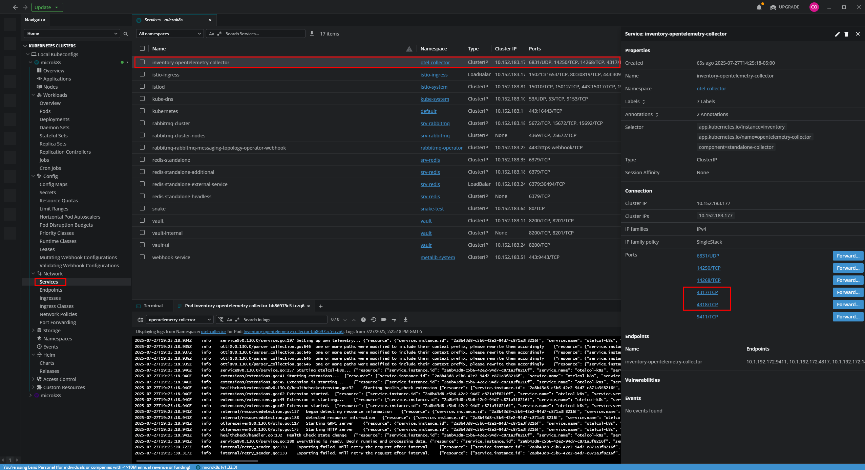Expand the Storage tree section
Screen dimensions: 865x470
click(33, 331)
